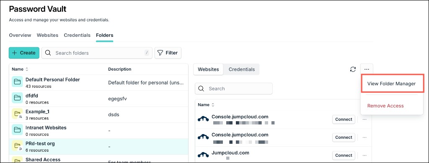Click the 43 resources label
This screenshot has height=163, width=429.
(38, 86)
